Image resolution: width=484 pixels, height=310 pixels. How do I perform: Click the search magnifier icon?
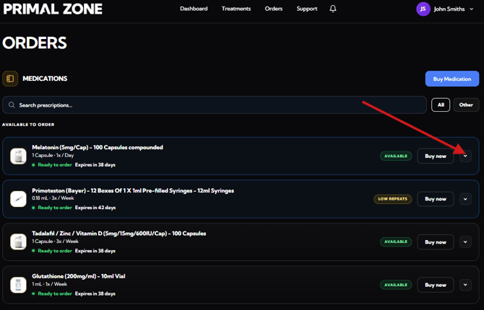[12, 105]
